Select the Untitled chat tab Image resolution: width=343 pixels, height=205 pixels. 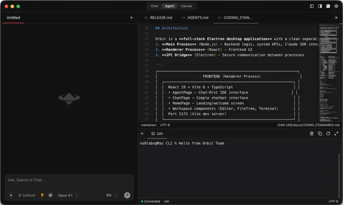point(13,18)
